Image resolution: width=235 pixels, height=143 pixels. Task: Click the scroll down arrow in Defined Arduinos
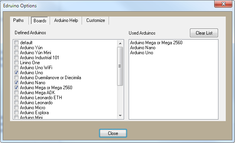[120, 115]
